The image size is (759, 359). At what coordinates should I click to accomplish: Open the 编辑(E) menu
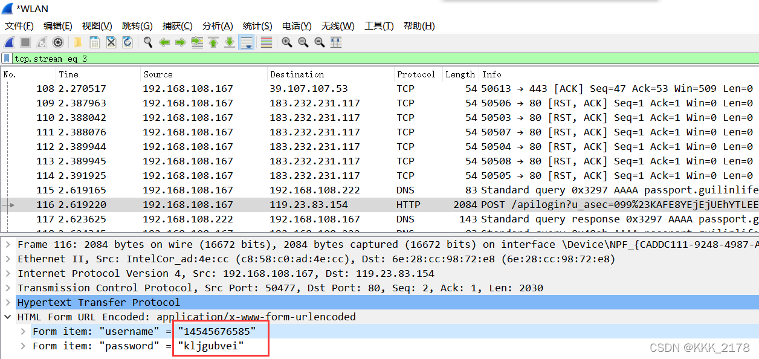point(58,26)
